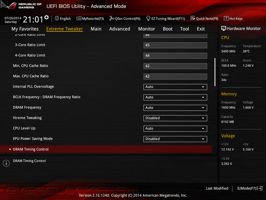Click the Voltage section heading
266x200 pixels.
(228, 136)
